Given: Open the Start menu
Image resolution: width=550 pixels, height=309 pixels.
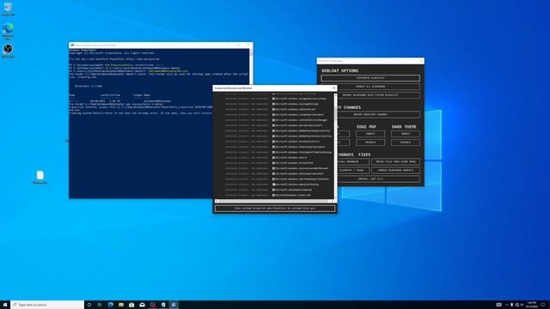Looking at the screenshot, I should click(x=5, y=305).
